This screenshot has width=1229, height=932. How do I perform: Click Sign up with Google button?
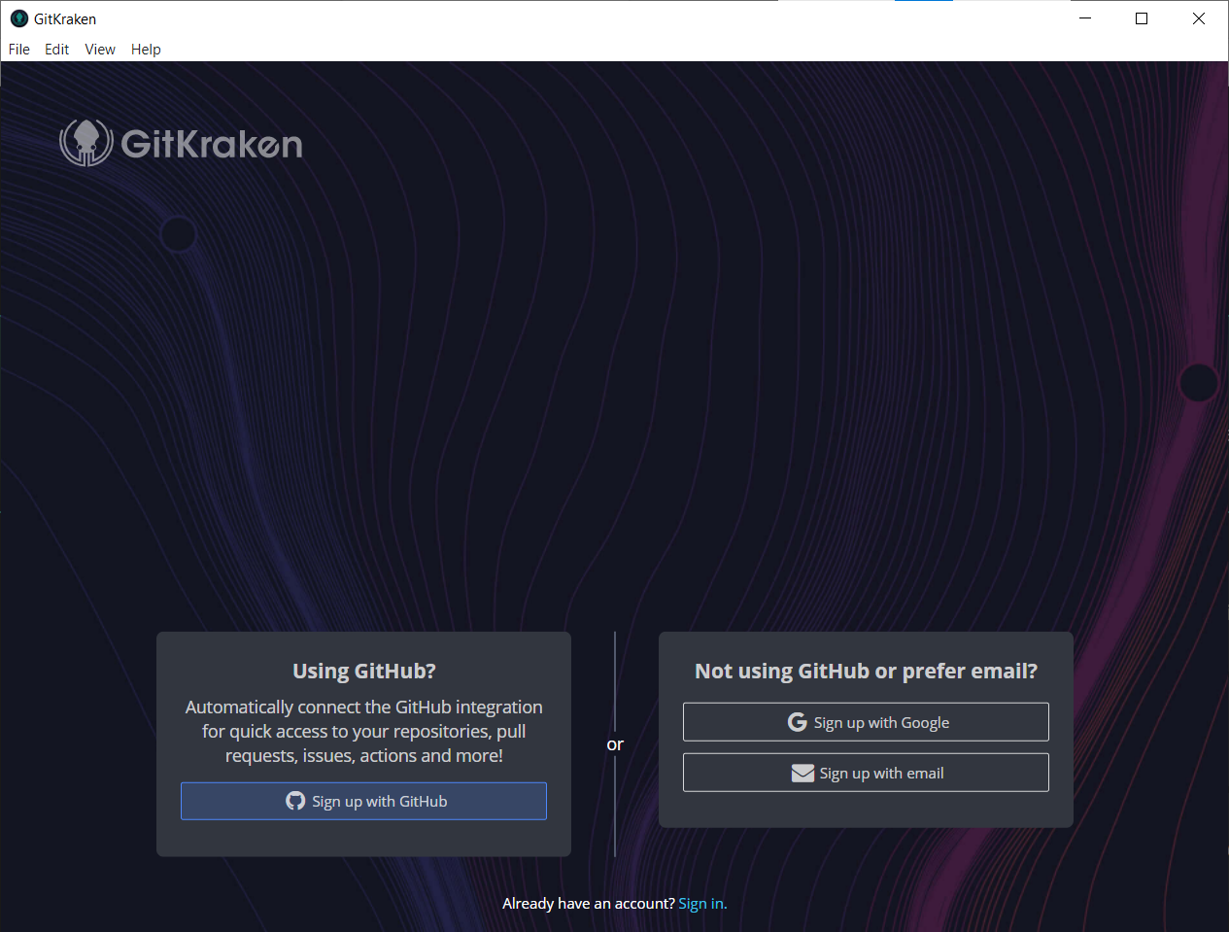click(x=866, y=722)
